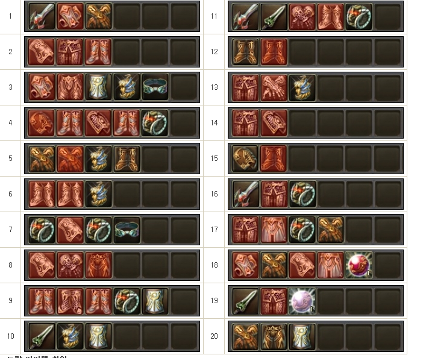Click the golden boots icon in row 12

pyautogui.click(x=245, y=52)
